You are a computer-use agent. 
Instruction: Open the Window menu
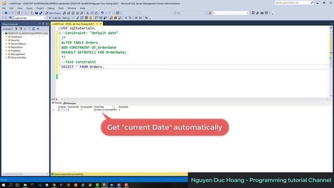72,8
